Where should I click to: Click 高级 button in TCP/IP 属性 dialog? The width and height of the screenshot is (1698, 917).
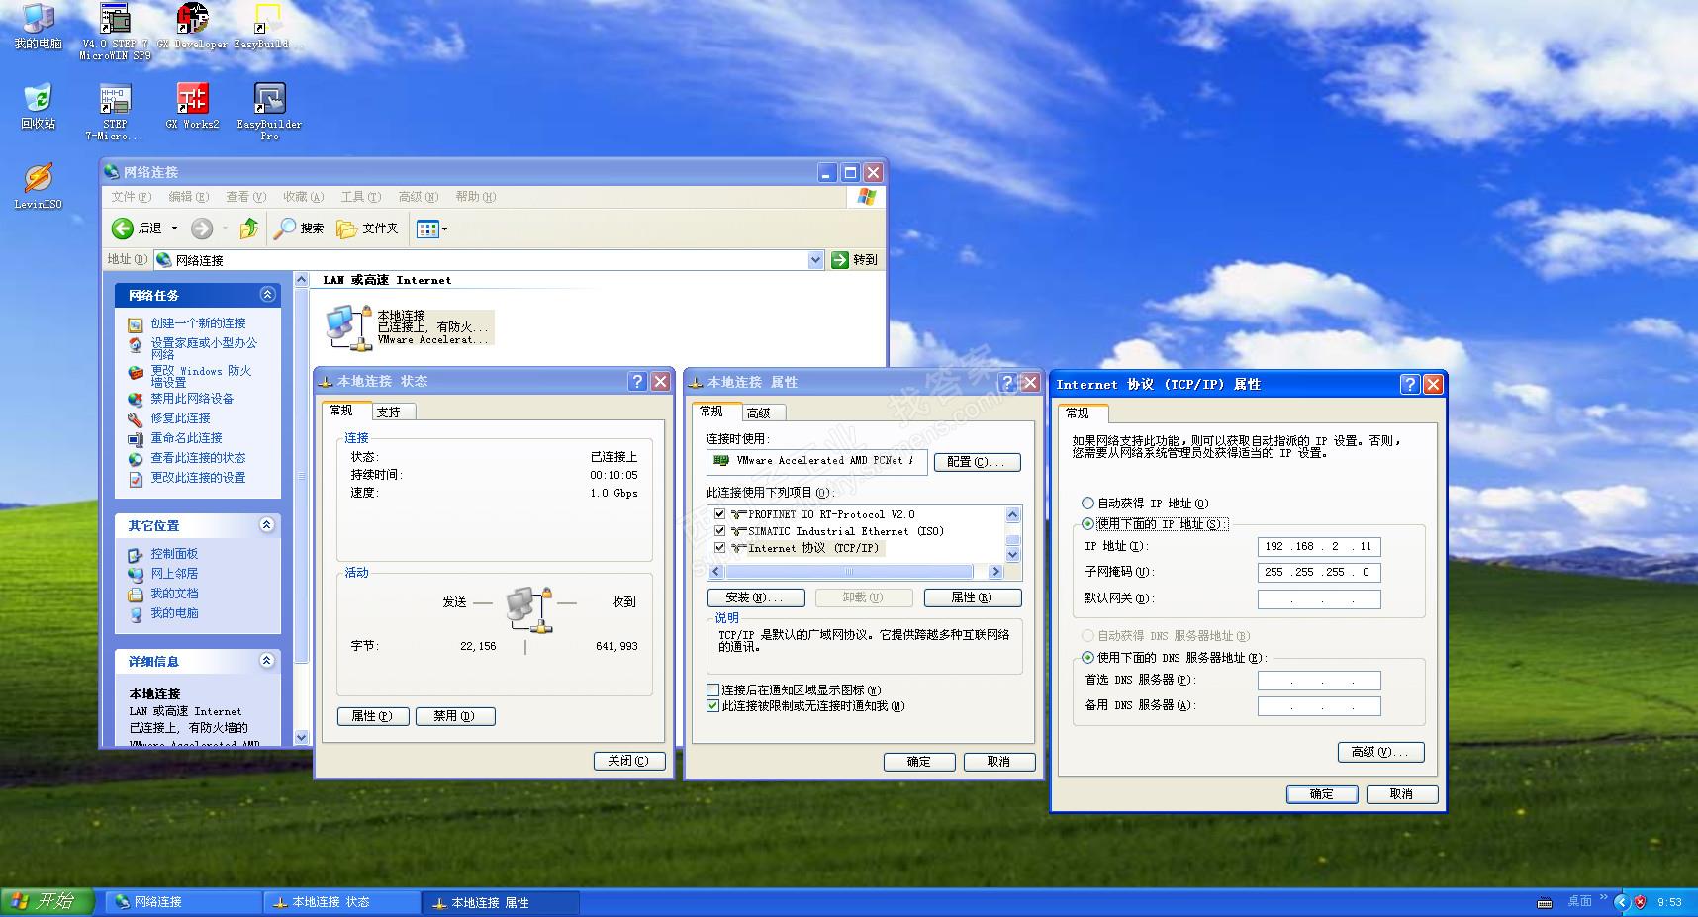(x=1380, y=752)
